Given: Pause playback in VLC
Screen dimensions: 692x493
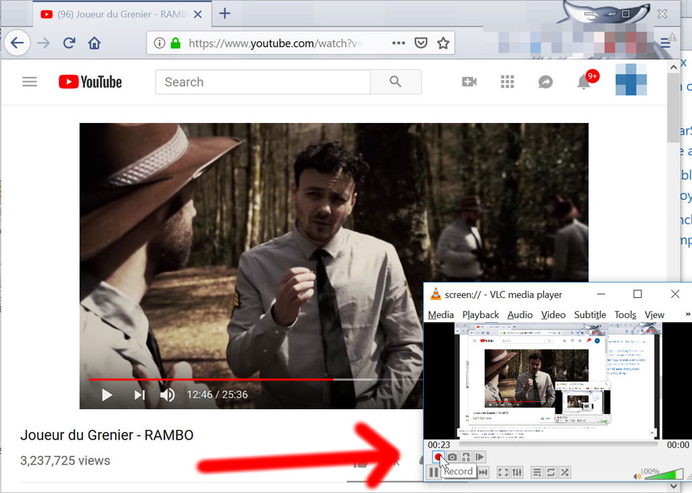Looking at the screenshot, I should [x=433, y=473].
